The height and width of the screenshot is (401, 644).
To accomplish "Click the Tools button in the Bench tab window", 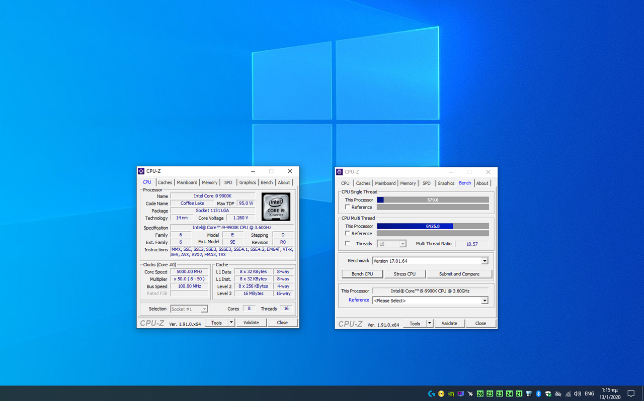I will point(415,324).
